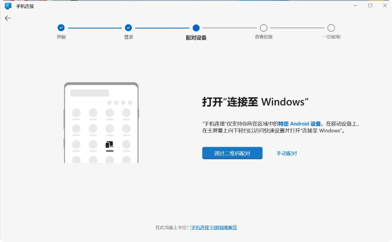Viewport: 392px width, 242px height.
Task: Click the 手机连接 app icon in title bar
Action: click(x=8, y=6)
